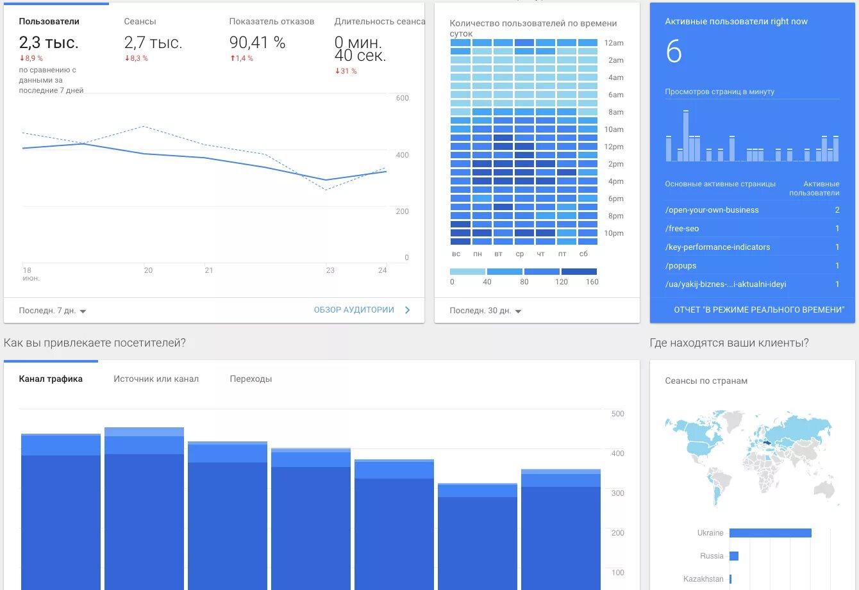Image resolution: width=859 pixels, height=590 pixels.
Task: Click the Просмотров страниц в минуту bar chart
Action: tap(752, 135)
